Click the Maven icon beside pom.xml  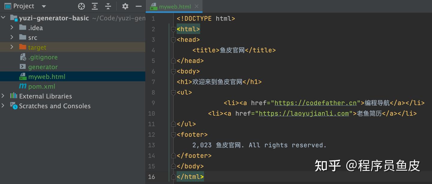[23, 86]
